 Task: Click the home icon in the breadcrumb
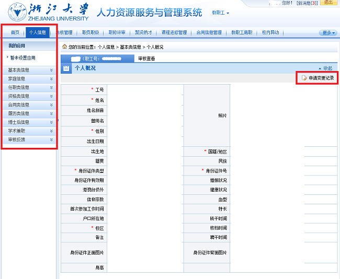point(64,47)
